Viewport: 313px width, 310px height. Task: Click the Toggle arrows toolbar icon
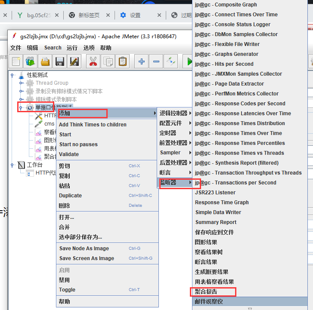click(x=171, y=61)
